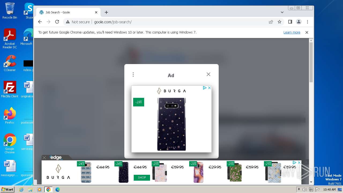Screen dimensions: 343x193
Task: Open the Chrome profile icon
Action: tap(299, 22)
